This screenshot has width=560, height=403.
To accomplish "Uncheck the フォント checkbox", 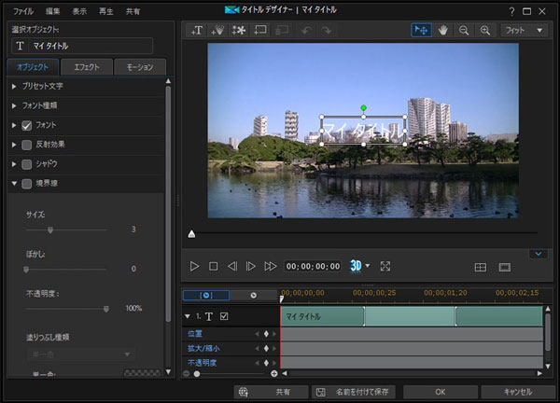I will click(x=27, y=125).
